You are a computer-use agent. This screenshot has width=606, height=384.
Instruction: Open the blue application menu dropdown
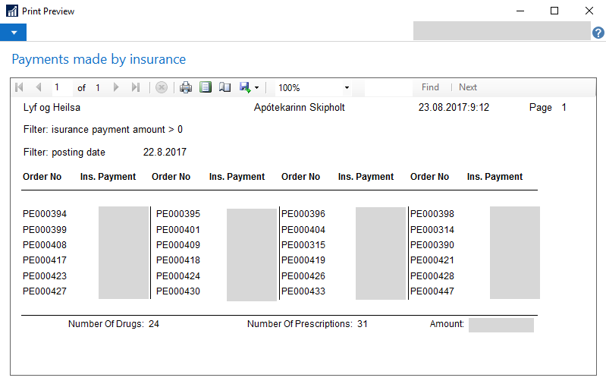pos(13,33)
